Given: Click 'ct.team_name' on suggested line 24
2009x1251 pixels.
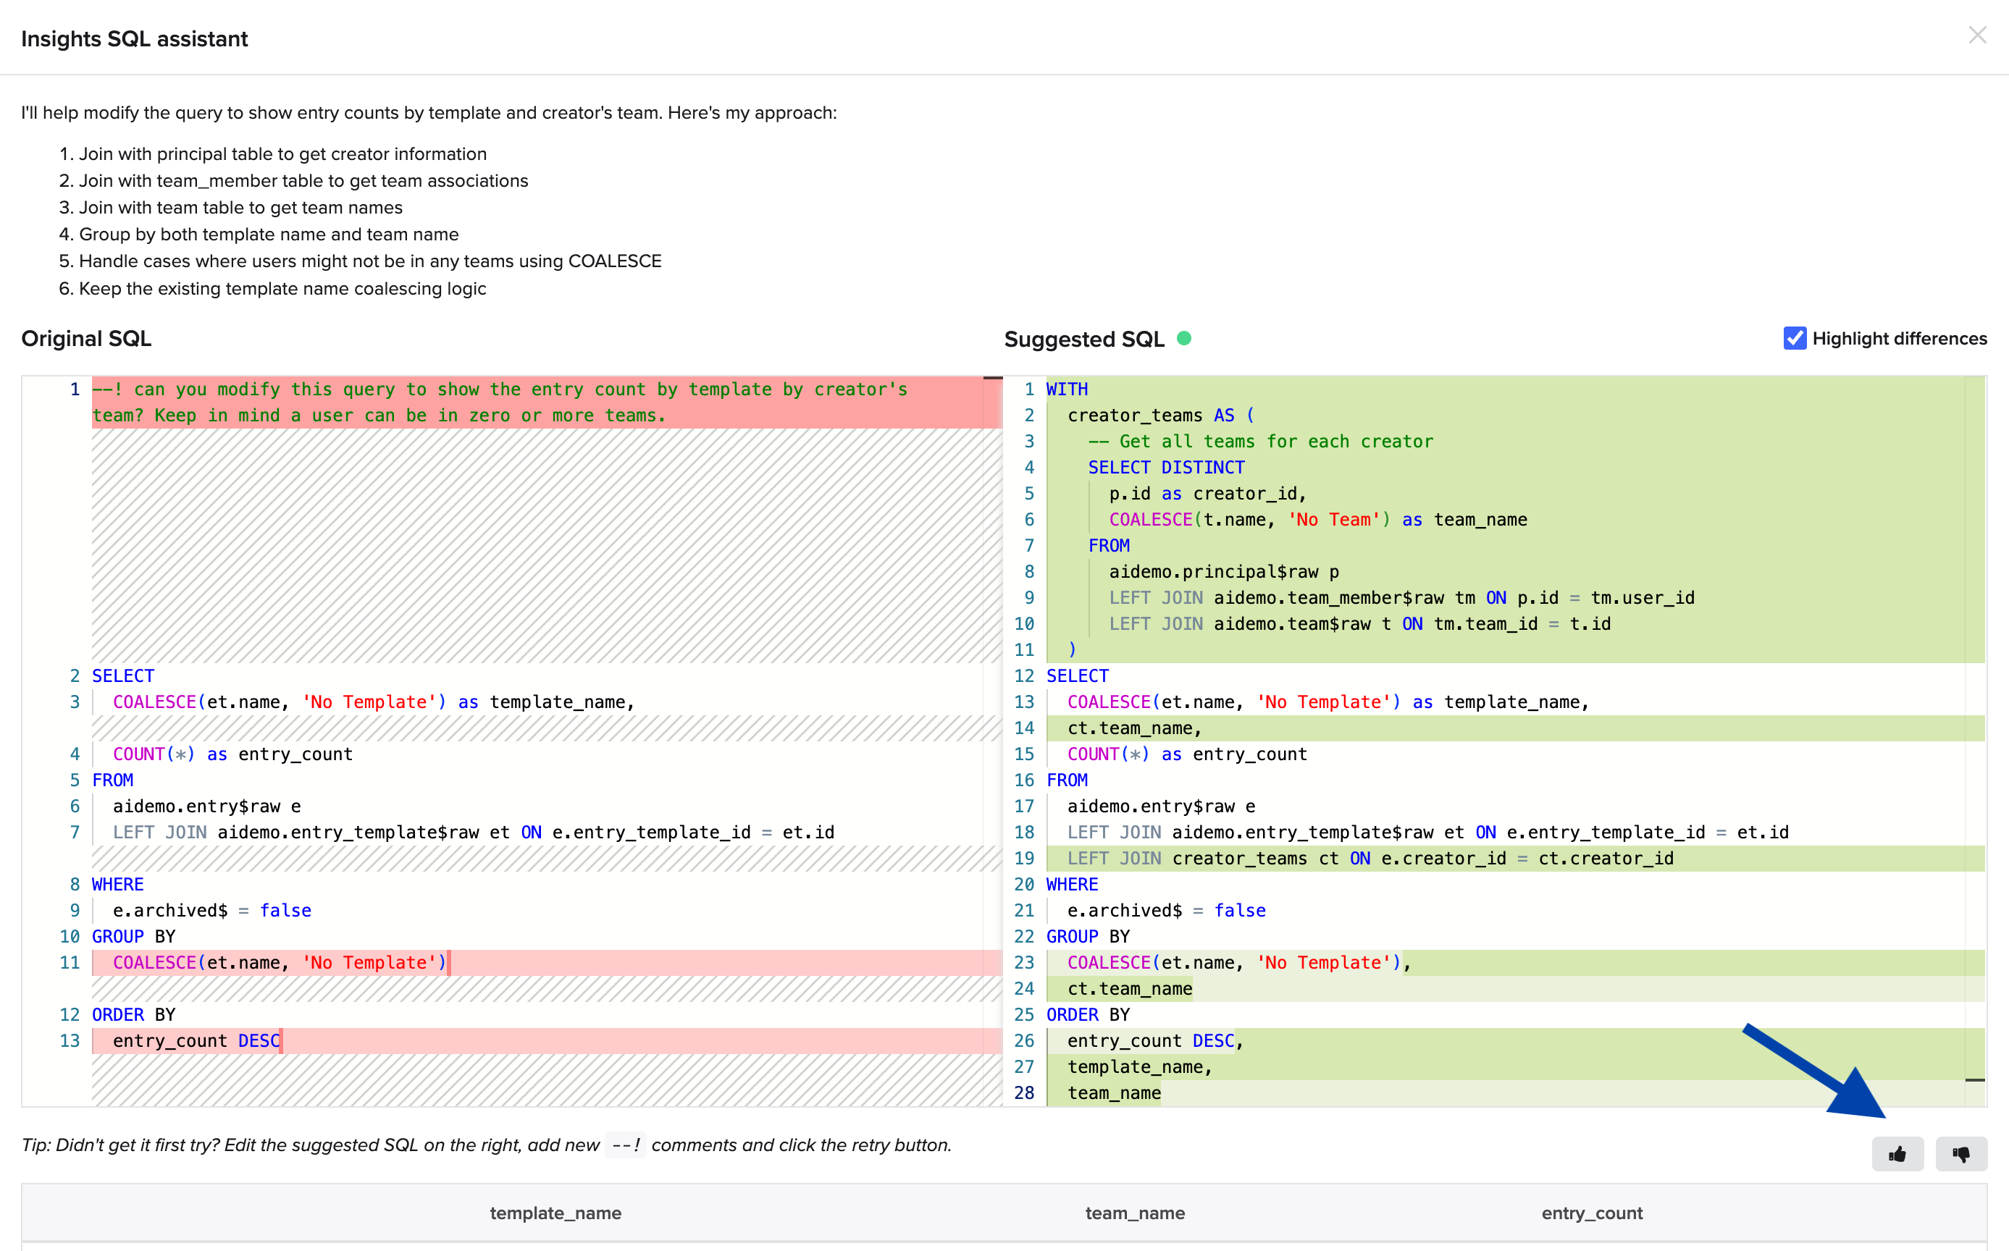Looking at the screenshot, I should pyautogui.click(x=1130, y=989).
